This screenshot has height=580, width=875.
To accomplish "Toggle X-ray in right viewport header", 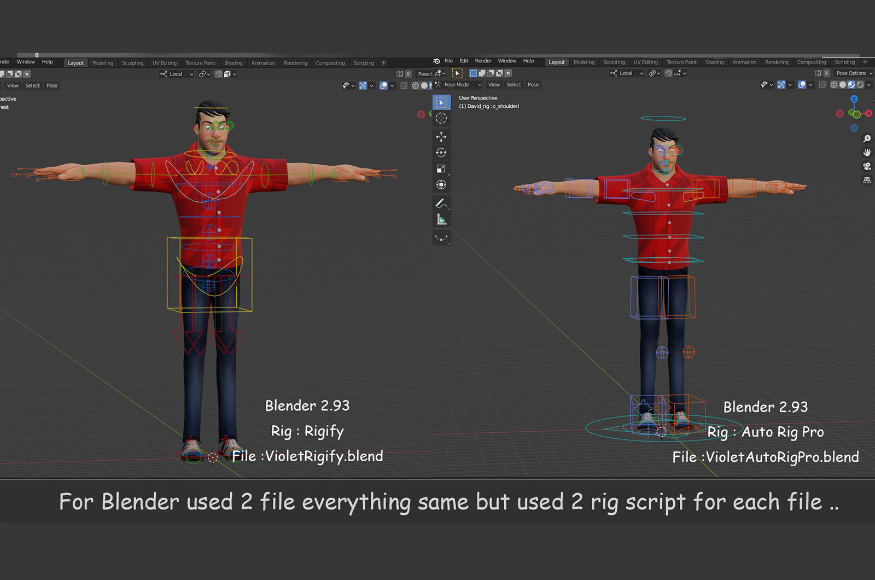I will coord(822,85).
